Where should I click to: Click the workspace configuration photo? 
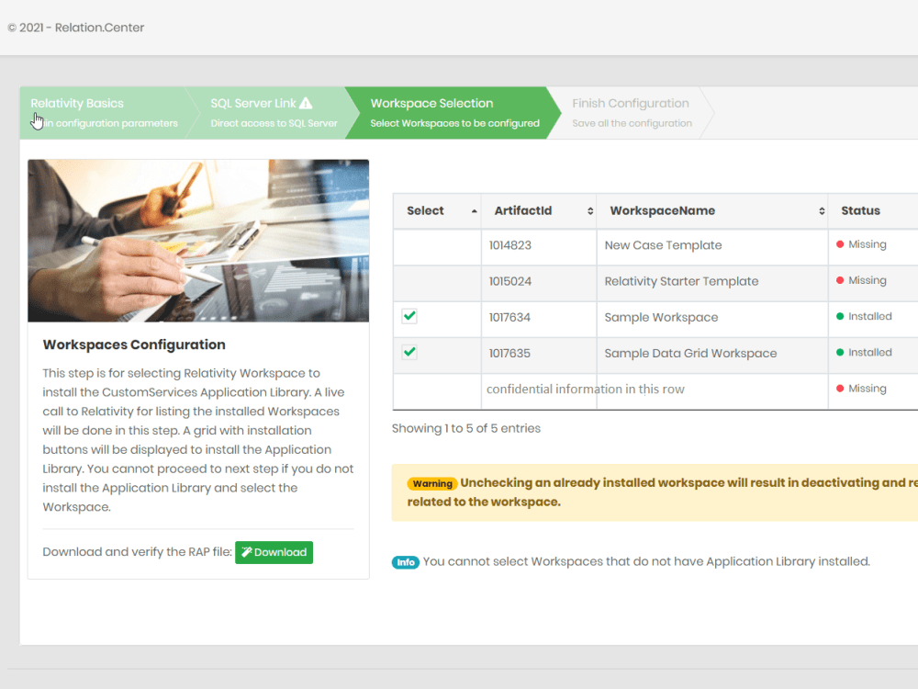tap(198, 241)
